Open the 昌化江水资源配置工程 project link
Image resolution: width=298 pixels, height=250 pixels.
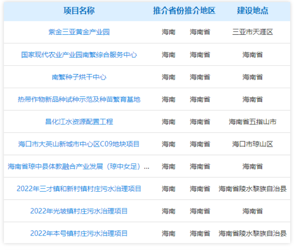click(79, 122)
